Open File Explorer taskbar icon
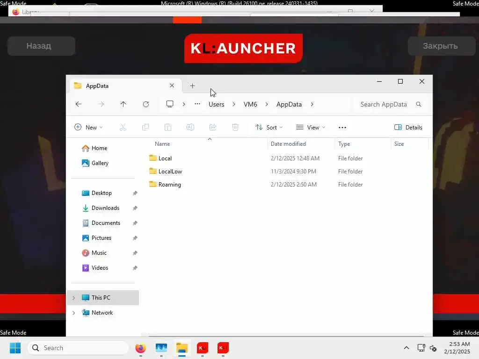 pos(182,348)
